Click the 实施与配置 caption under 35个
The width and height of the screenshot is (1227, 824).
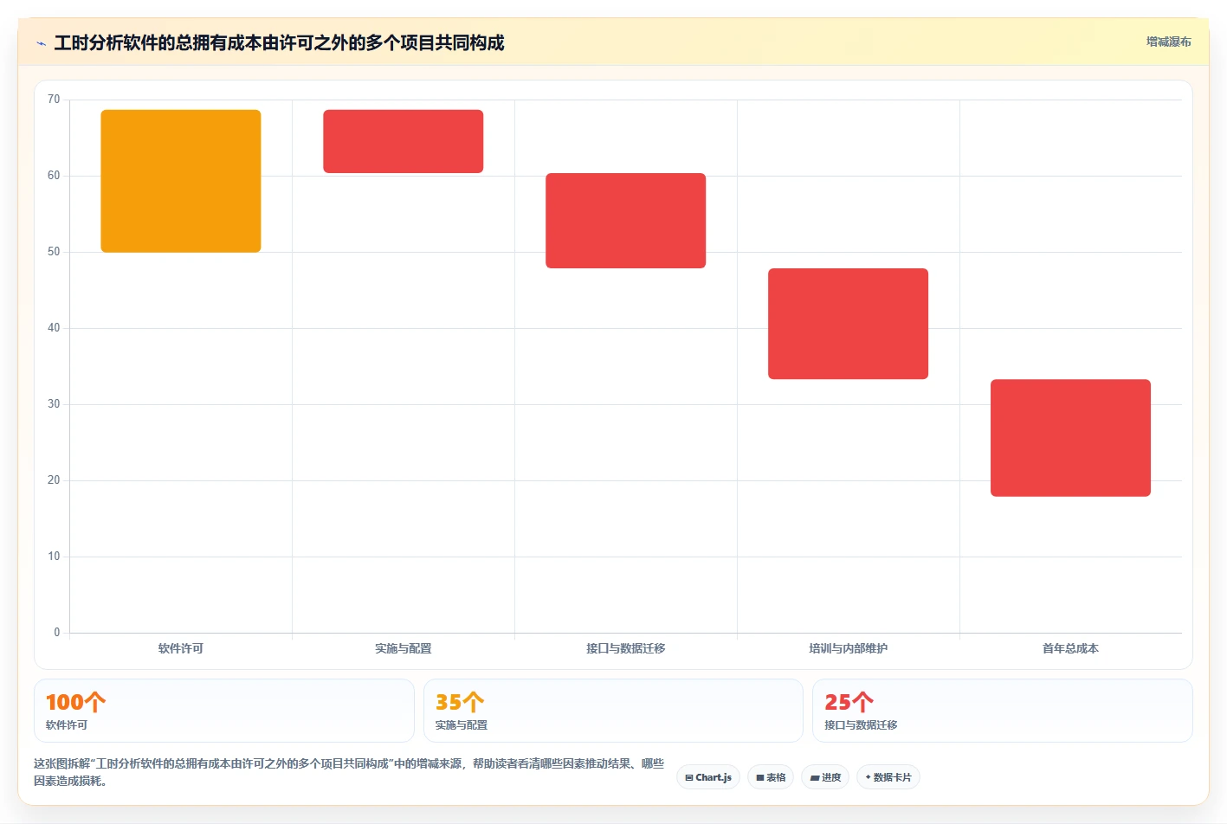[462, 725]
